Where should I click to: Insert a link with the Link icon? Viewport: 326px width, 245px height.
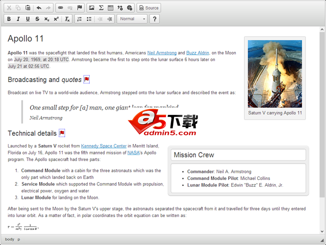(x=61, y=8)
